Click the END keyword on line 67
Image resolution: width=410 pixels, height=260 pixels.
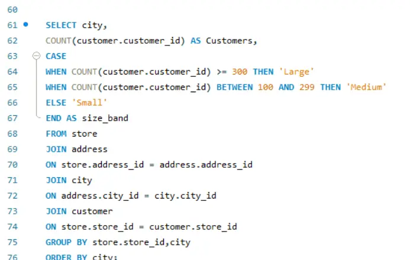coord(53,118)
